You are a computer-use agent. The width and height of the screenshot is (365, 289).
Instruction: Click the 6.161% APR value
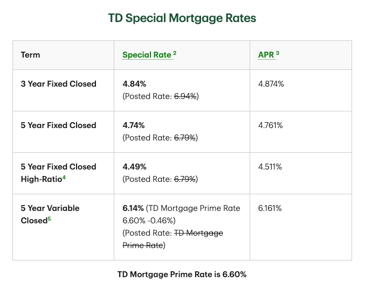pyautogui.click(x=270, y=208)
